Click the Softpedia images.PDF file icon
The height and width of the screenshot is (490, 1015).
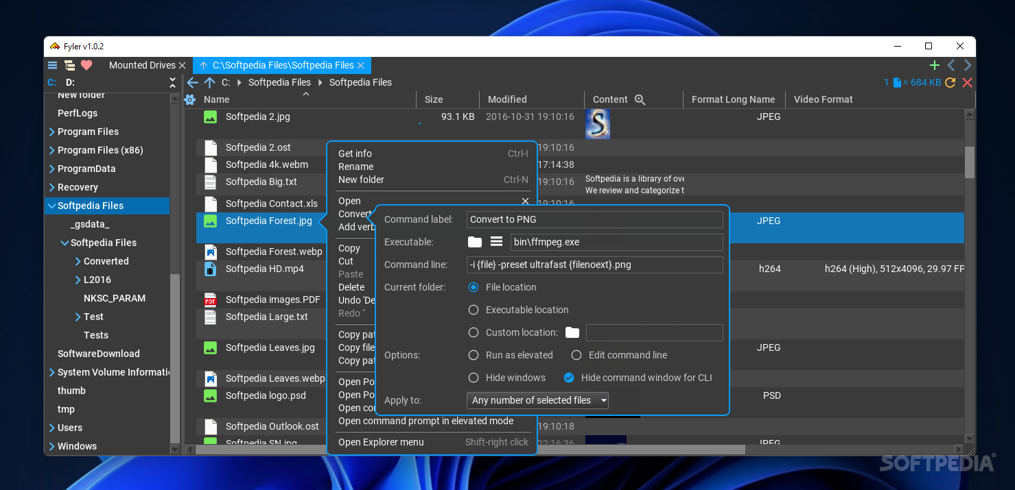click(211, 299)
